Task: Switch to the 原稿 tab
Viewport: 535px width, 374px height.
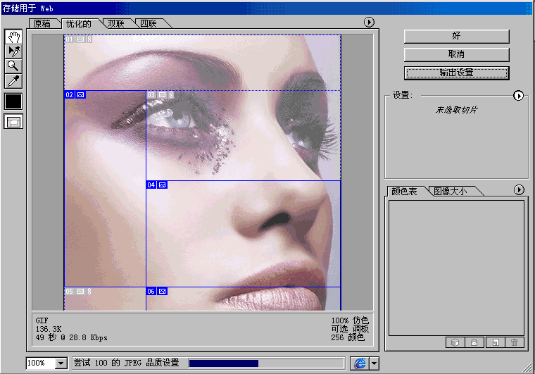Action: [x=43, y=23]
